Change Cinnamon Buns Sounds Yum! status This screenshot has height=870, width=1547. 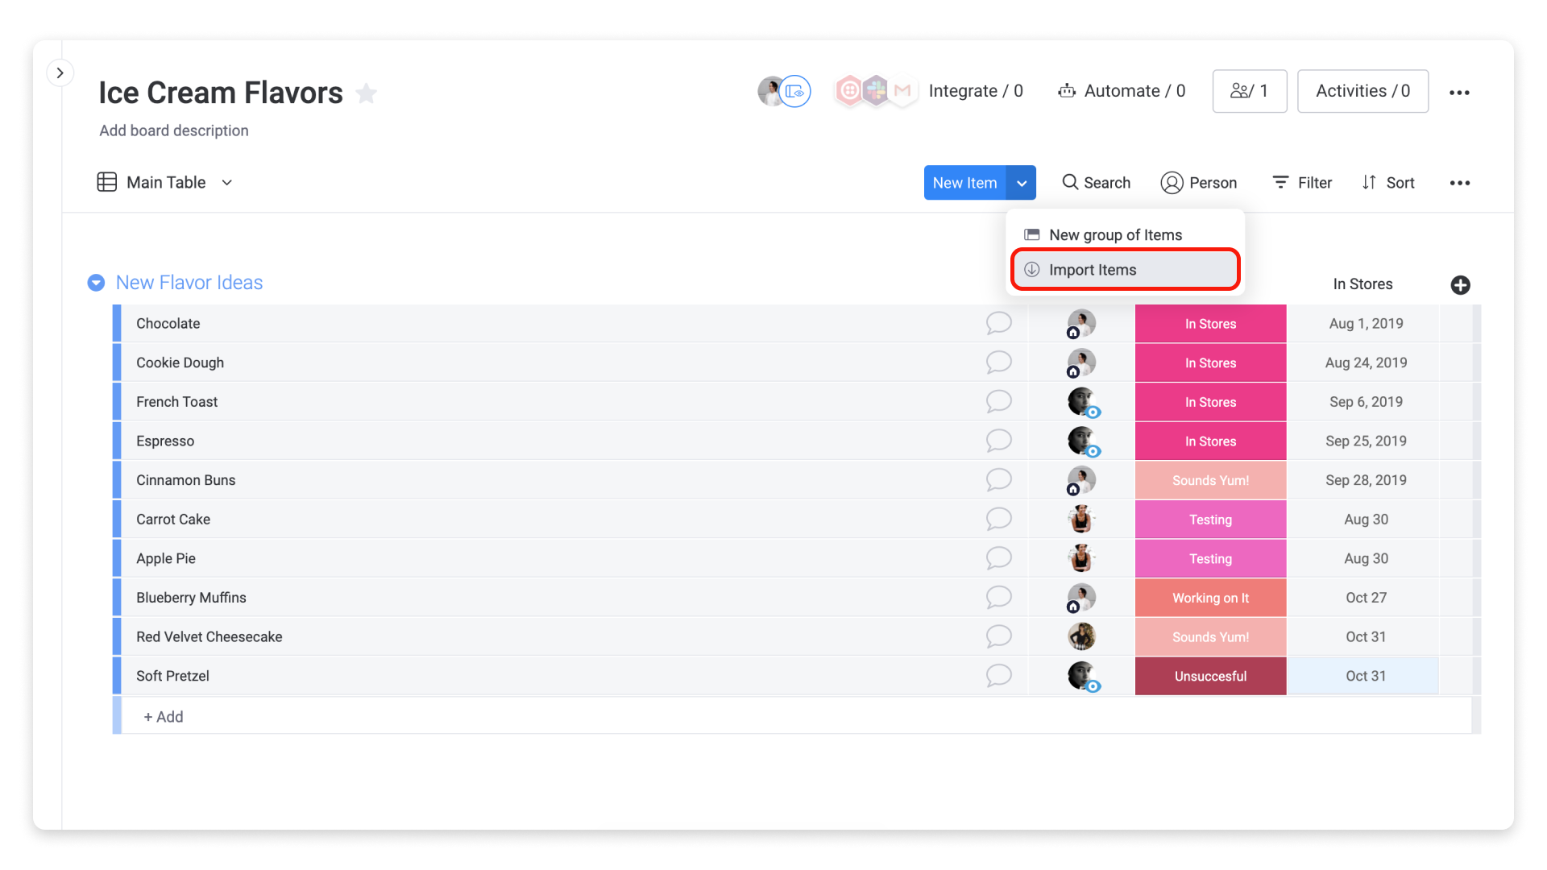[x=1210, y=480]
